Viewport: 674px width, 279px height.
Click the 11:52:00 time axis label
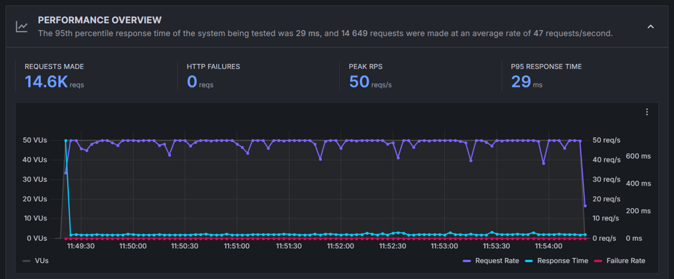coord(340,246)
